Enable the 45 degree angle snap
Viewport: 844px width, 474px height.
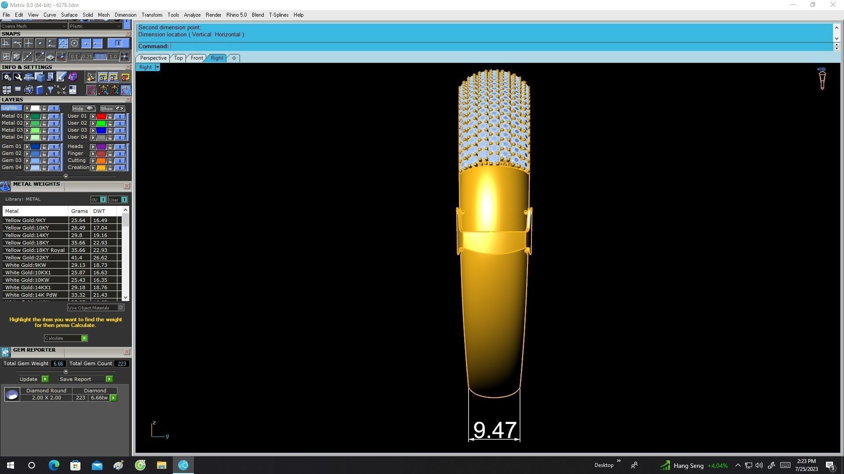coord(40,56)
